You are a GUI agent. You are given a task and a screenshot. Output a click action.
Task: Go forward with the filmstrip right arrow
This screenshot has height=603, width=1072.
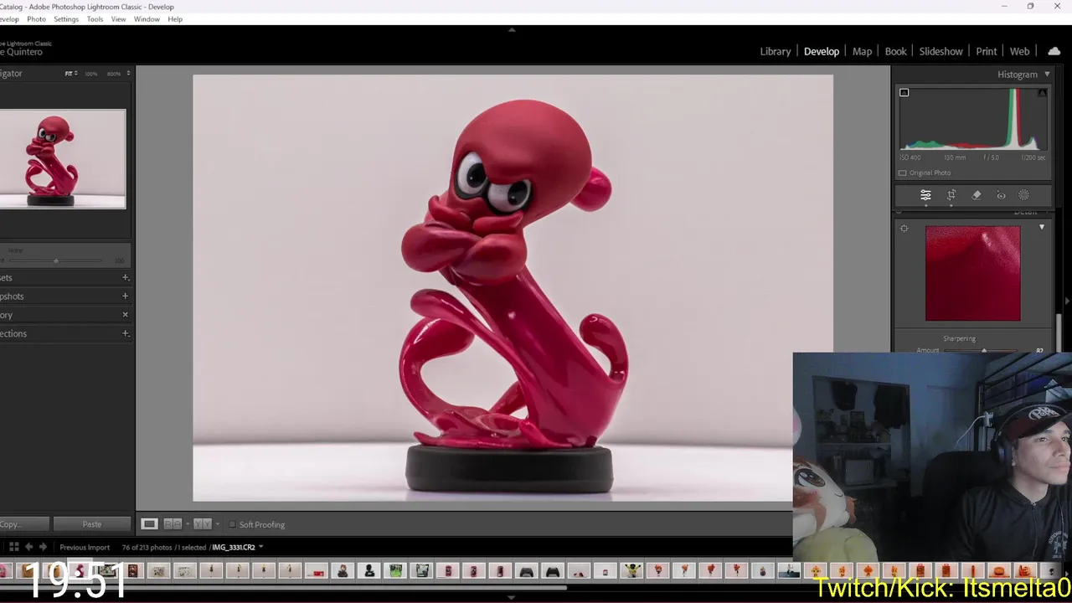coord(43,547)
